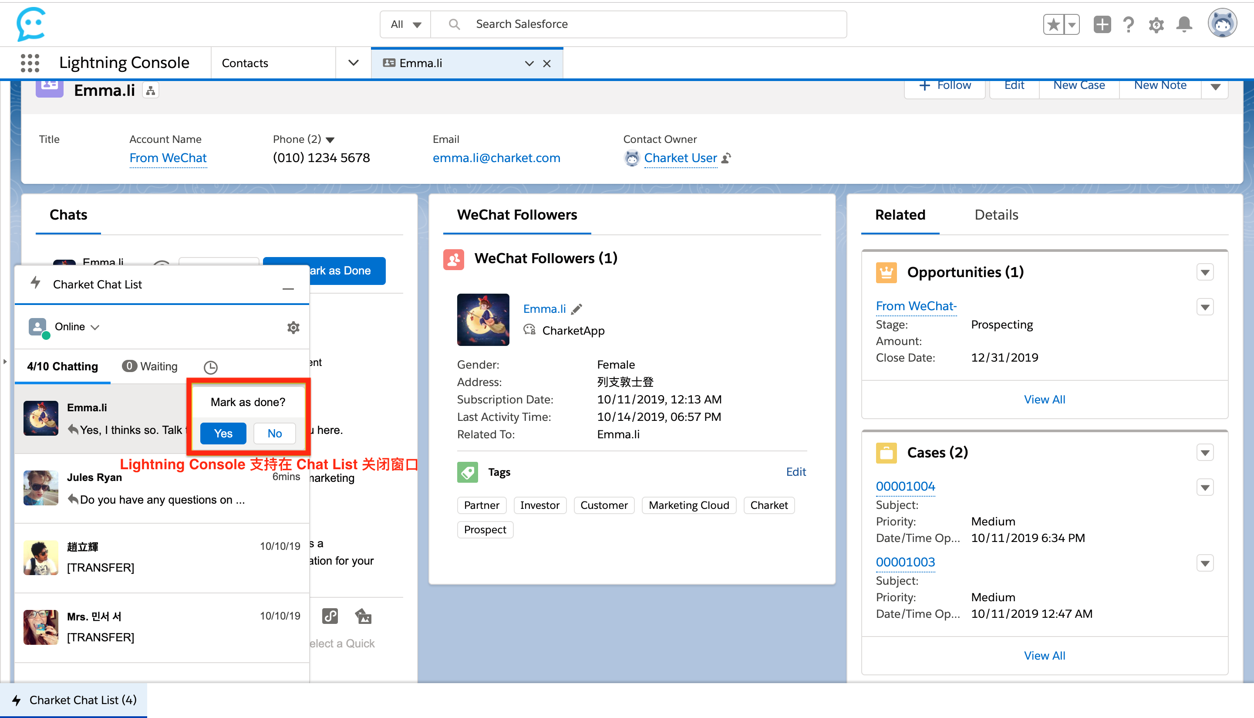Screen dimensions: 1254x718
Task: Click the notifications bell icon
Action: click(1184, 24)
